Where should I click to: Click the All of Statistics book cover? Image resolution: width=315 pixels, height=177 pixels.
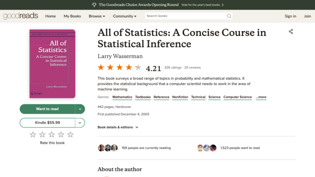pos(53,64)
